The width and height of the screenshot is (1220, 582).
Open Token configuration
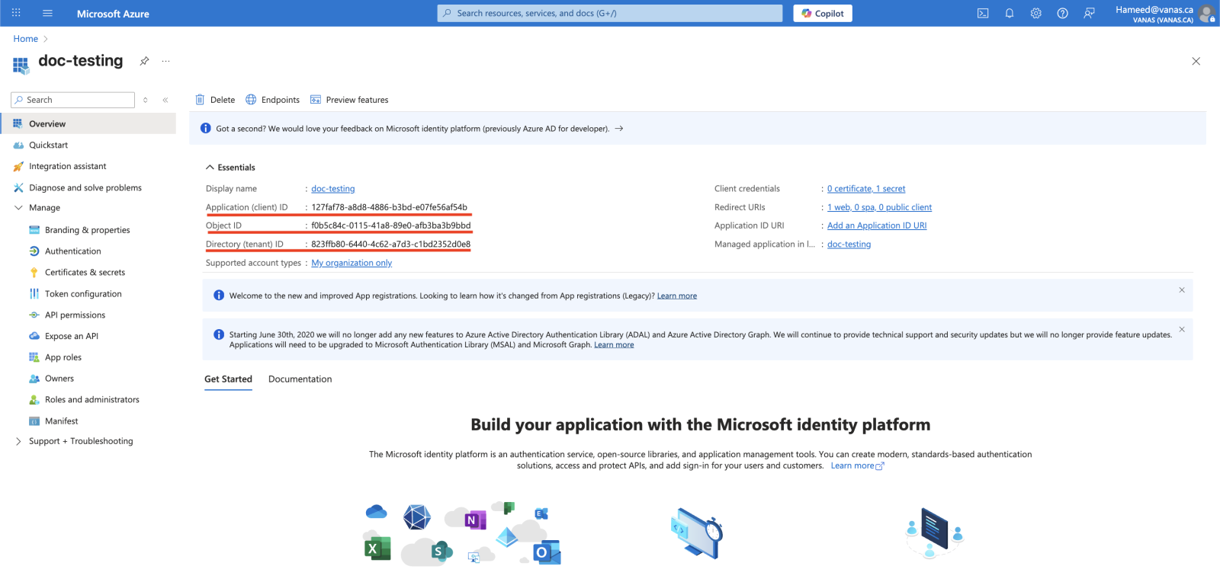point(83,294)
